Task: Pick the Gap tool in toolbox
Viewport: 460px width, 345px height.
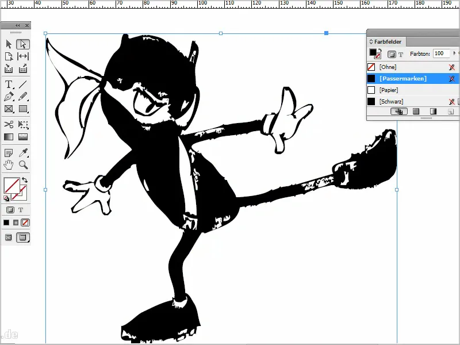Action: click(x=23, y=56)
